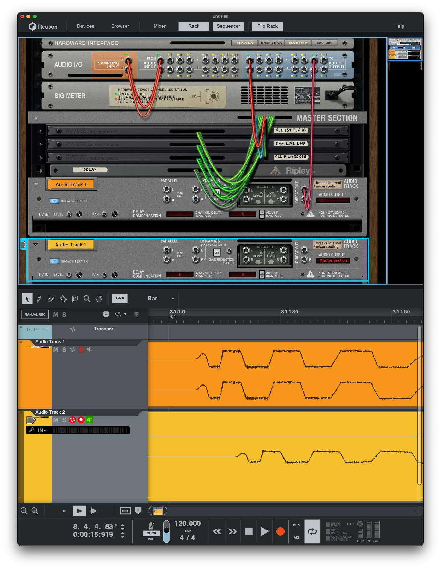Collapse the Hardware Interface device
441x569 pixels.
(x=41, y=43)
